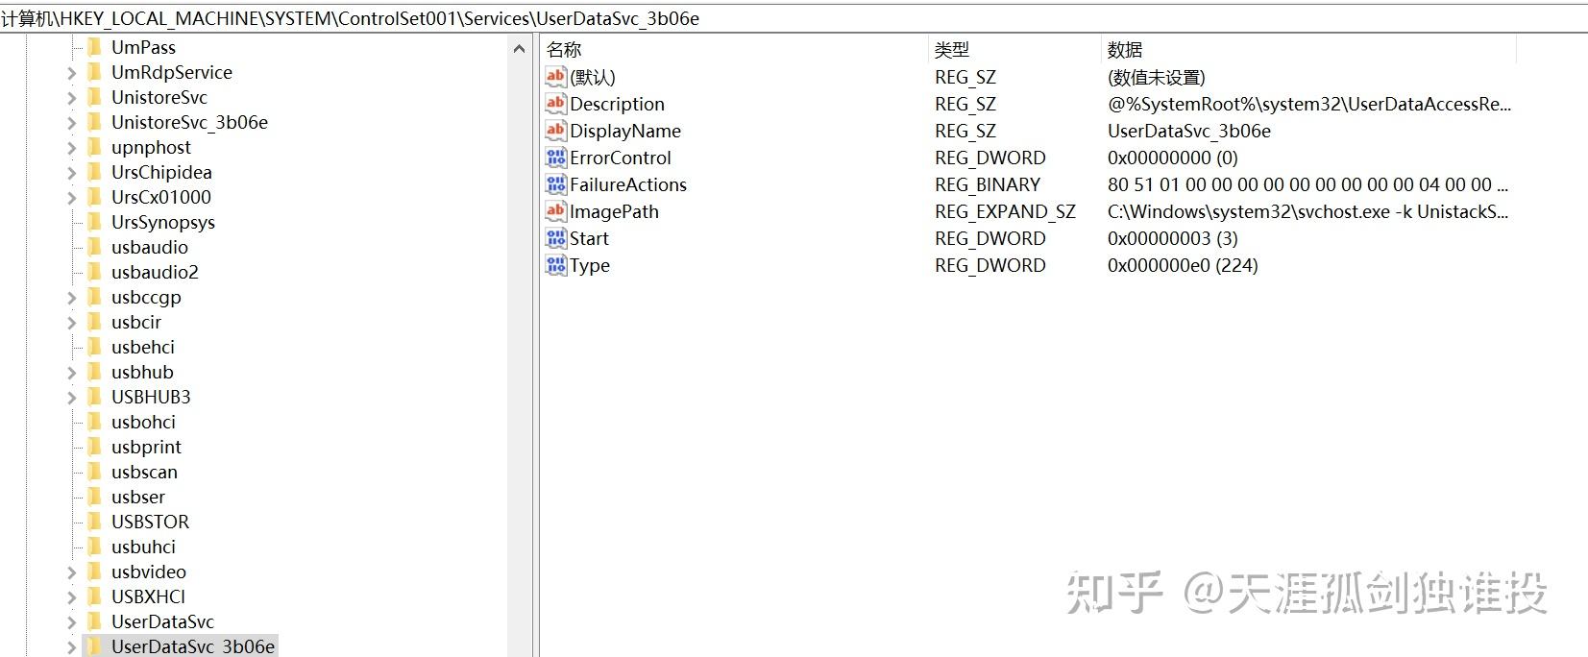Click the DWORD icon beside Type
The height and width of the screenshot is (657, 1588).
(555, 265)
